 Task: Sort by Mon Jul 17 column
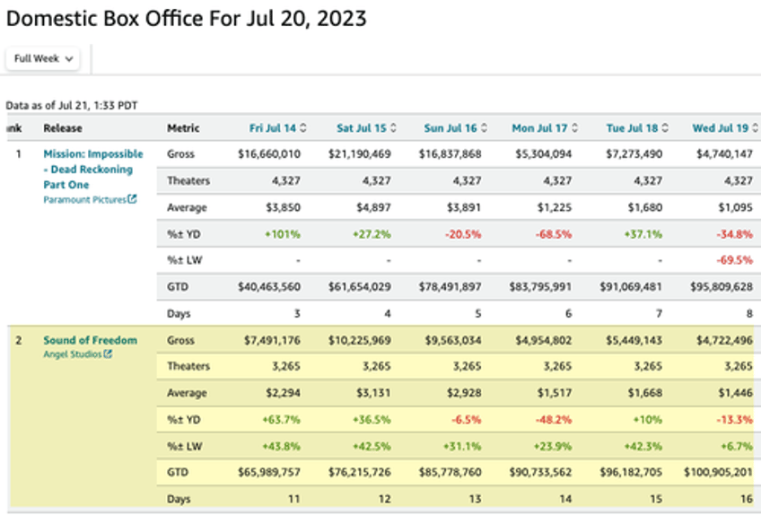click(x=539, y=128)
